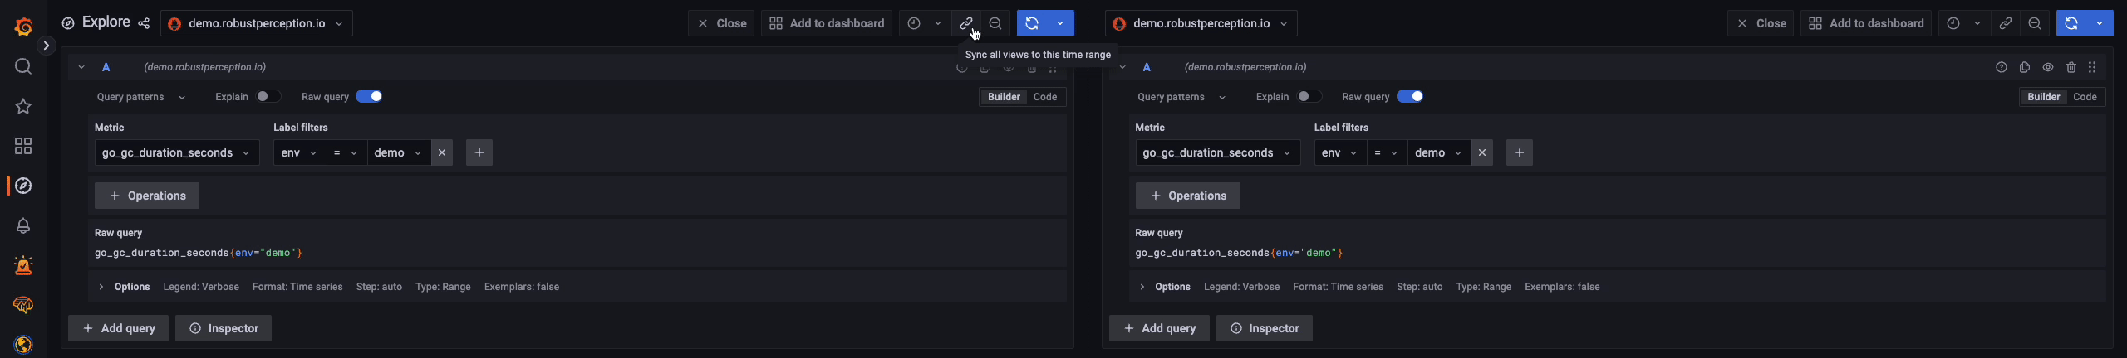Add a label filter with left pane plus button
The height and width of the screenshot is (358, 2127).
coord(479,152)
